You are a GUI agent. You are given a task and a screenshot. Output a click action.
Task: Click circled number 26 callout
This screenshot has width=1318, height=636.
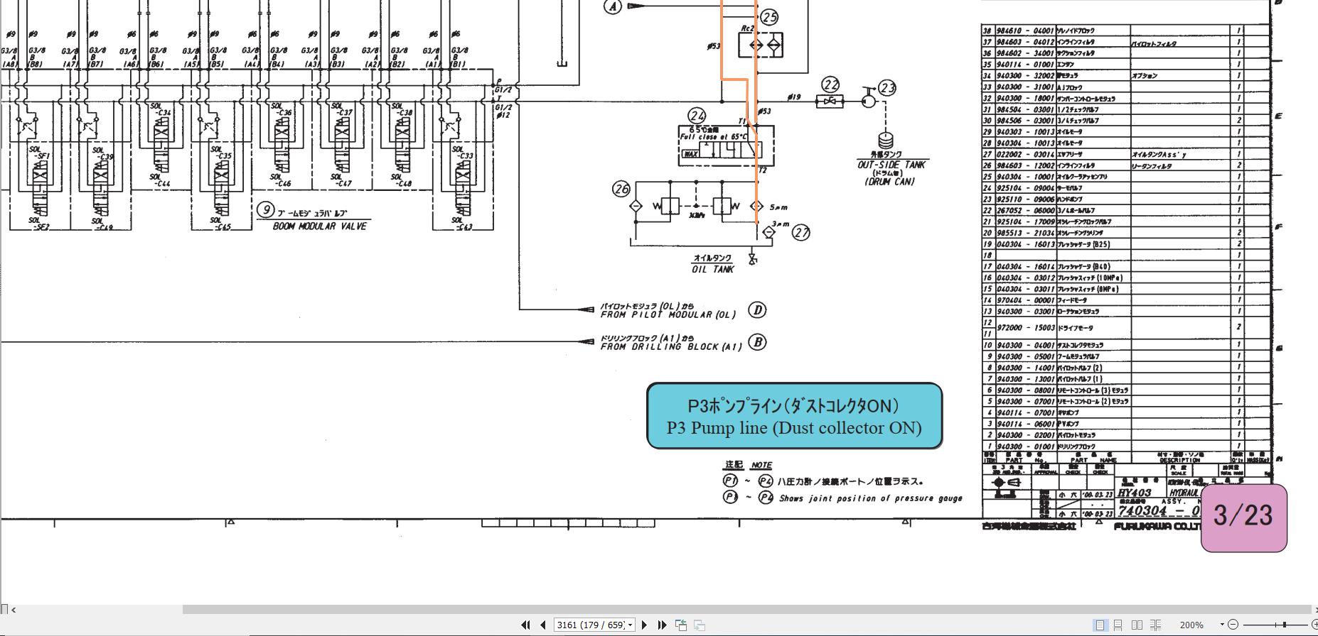pos(621,189)
